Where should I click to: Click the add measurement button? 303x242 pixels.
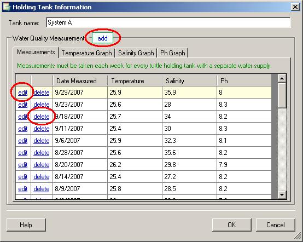point(102,38)
